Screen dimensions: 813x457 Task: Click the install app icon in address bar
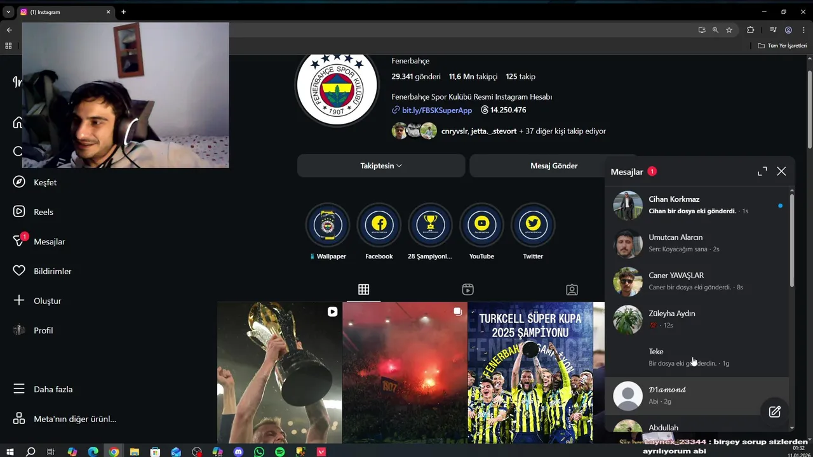(x=701, y=30)
